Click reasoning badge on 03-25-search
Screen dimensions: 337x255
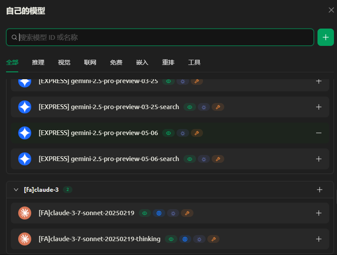coord(204,107)
